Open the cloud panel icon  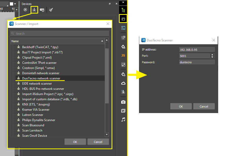click(123, 83)
